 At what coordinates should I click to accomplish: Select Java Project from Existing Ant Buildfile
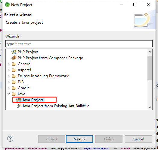pyautogui.click(x=56, y=106)
